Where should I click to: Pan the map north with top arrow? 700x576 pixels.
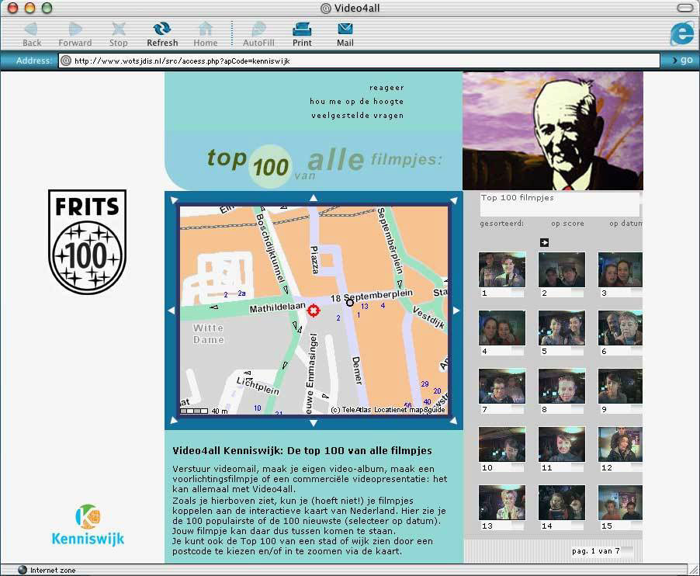coord(314,198)
